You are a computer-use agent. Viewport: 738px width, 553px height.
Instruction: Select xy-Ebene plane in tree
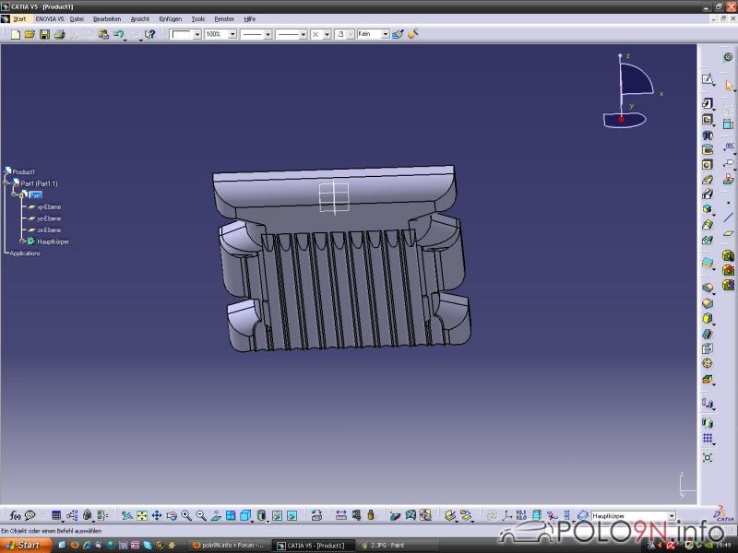point(48,206)
